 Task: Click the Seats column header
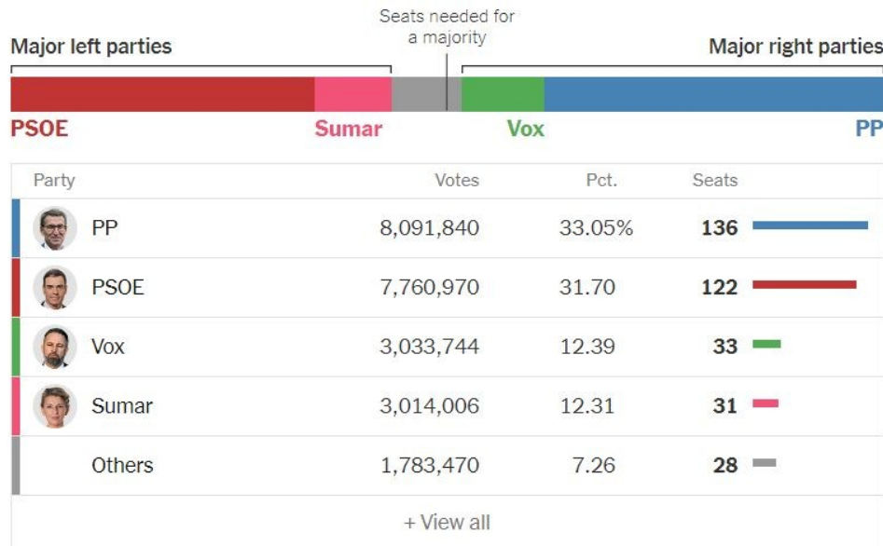pyautogui.click(x=714, y=181)
